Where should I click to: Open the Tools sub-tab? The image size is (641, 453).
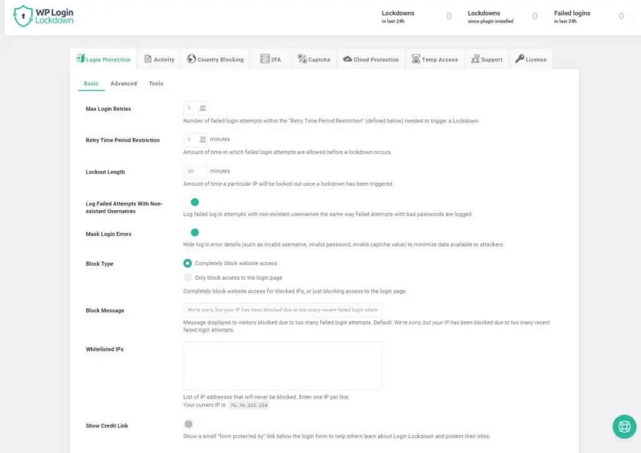pos(156,83)
